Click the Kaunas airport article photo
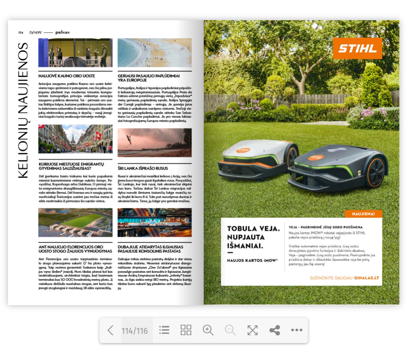Image resolution: width=407 pixels, height=346 pixels. coord(75,53)
